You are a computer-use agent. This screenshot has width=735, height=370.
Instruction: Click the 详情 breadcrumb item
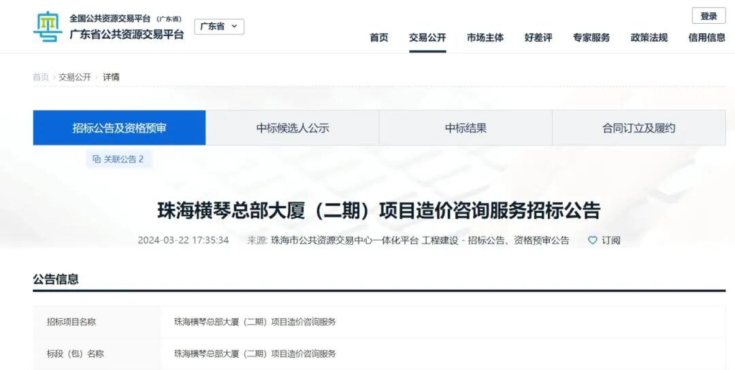point(111,78)
